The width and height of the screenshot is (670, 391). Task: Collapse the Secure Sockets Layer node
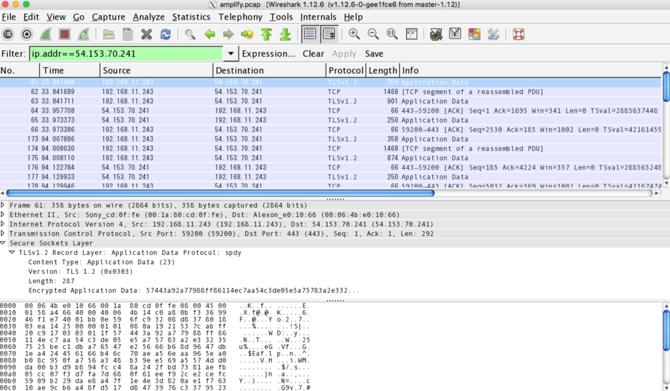(x=3, y=243)
